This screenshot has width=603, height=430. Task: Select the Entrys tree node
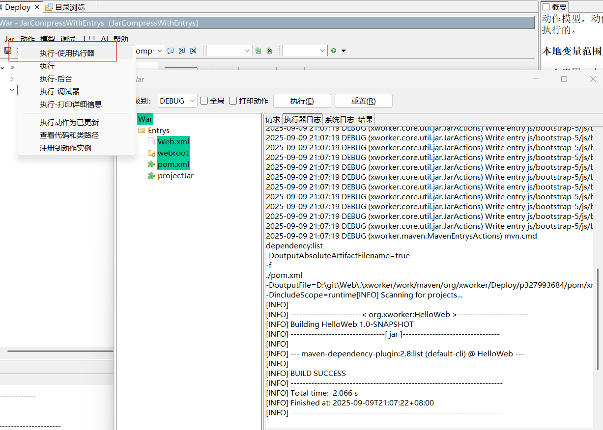[x=159, y=131]
